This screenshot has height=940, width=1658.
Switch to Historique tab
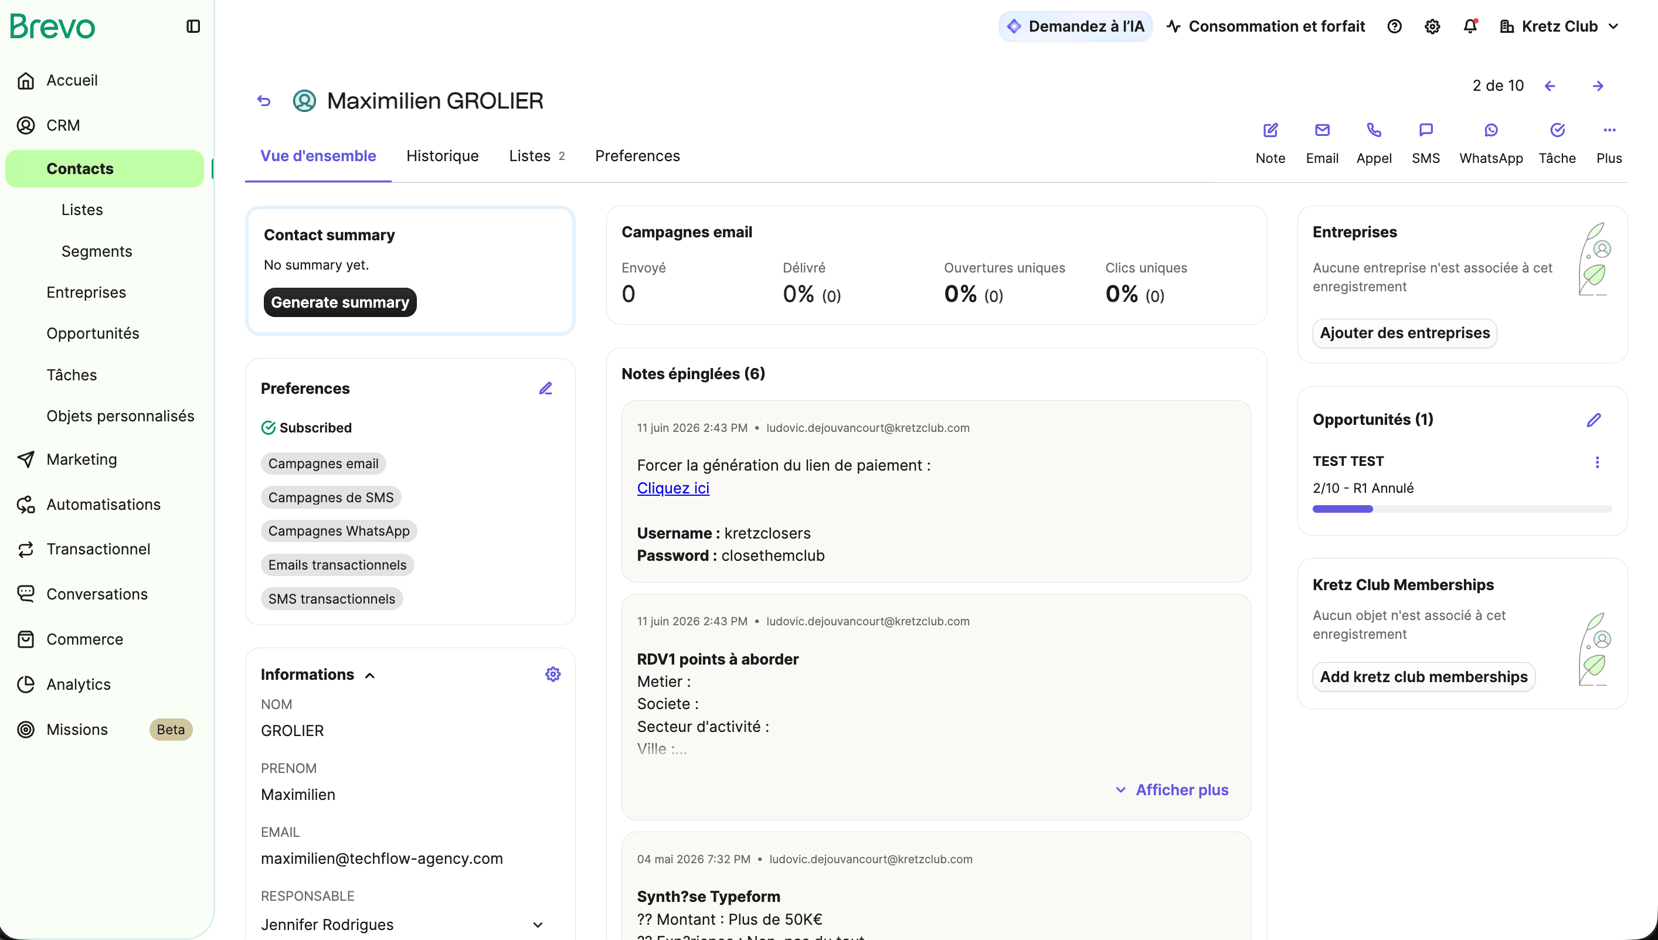(x=443, y=156)
